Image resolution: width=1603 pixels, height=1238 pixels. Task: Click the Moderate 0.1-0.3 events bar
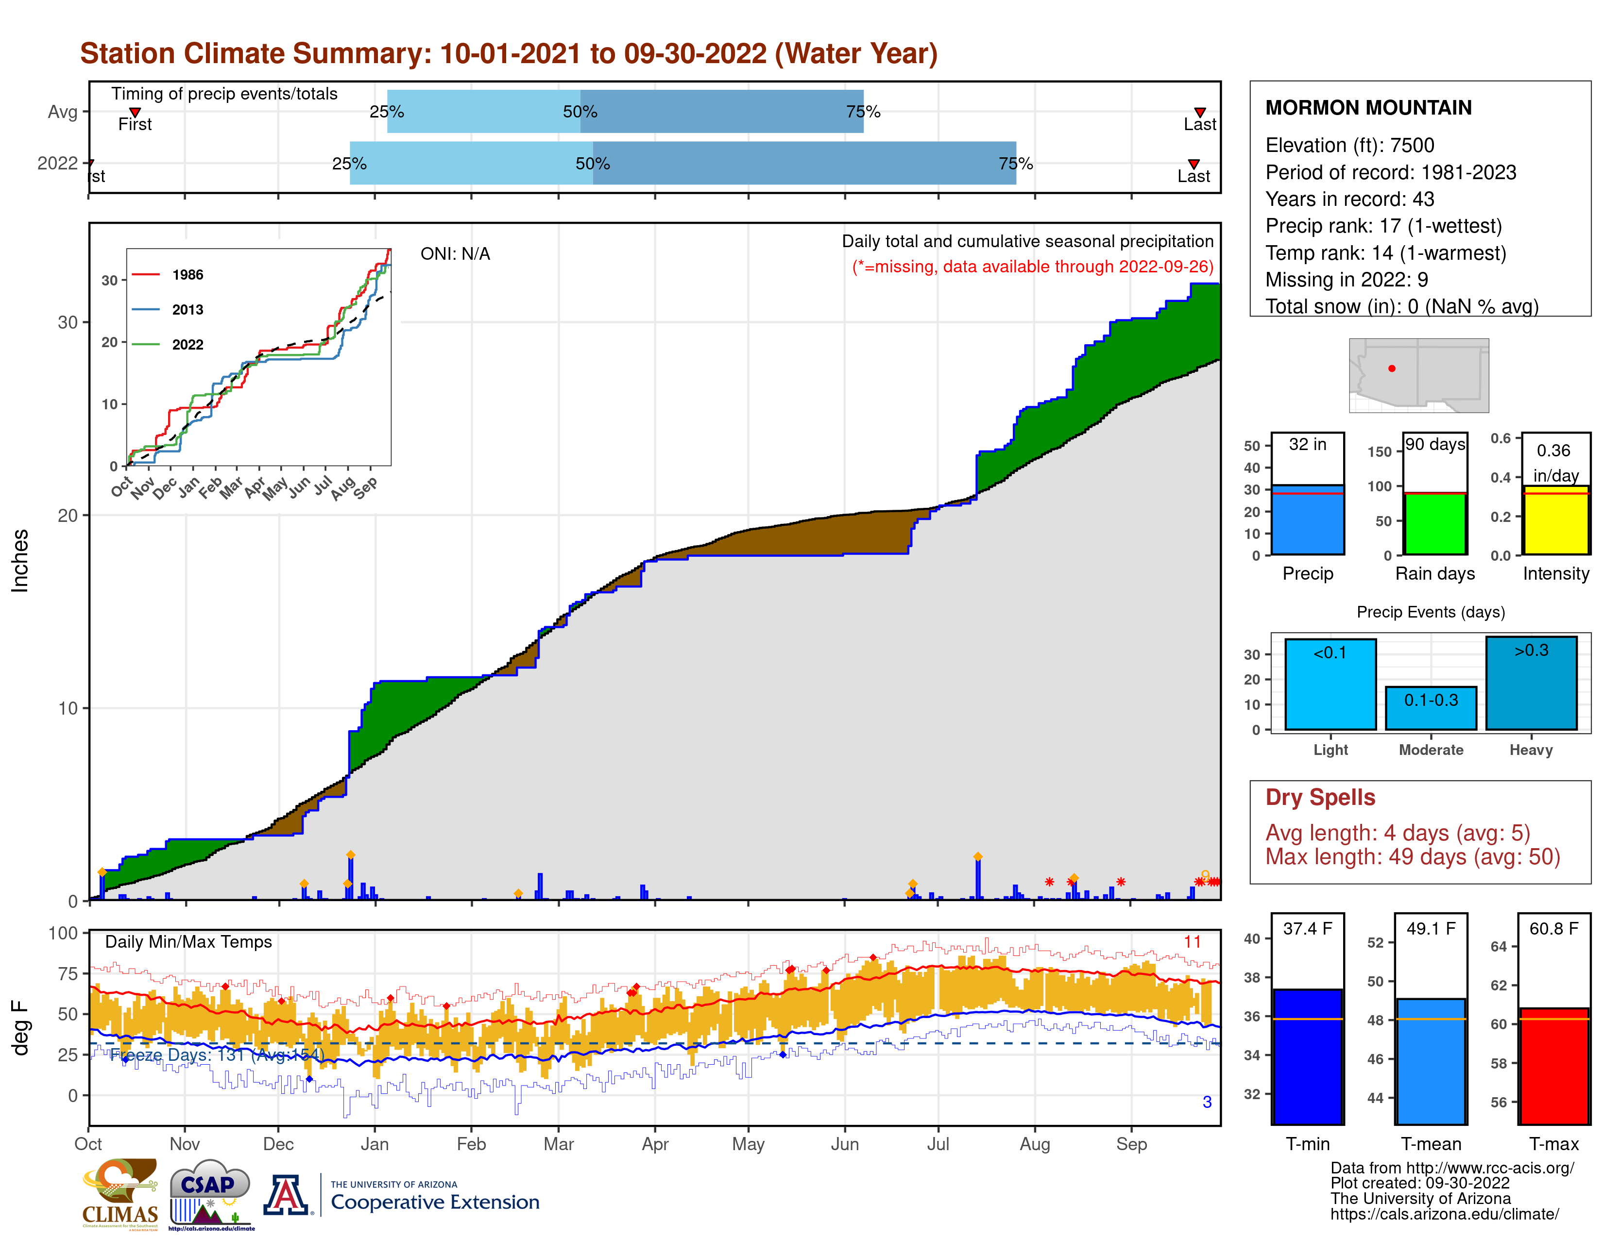(1431, 708)
